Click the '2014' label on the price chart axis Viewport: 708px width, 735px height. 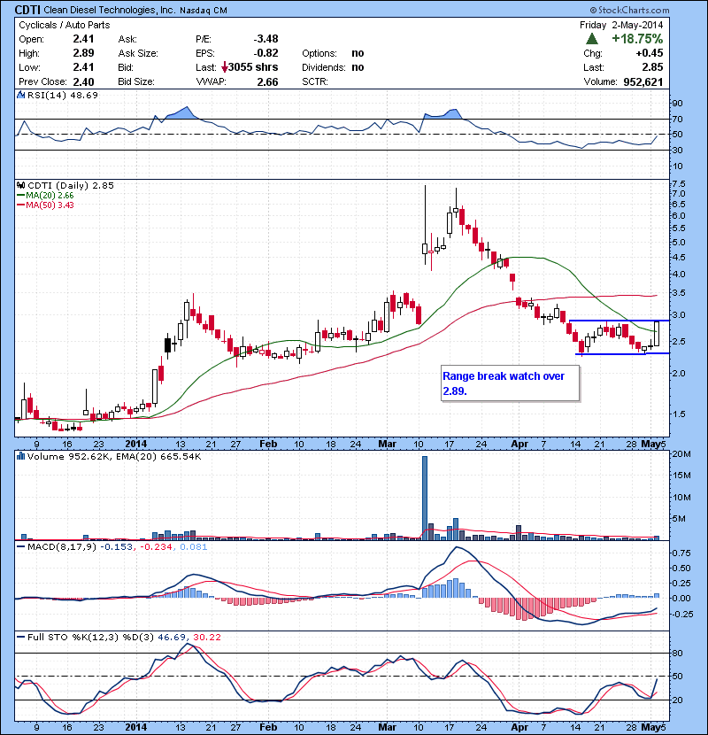point(136,444)
